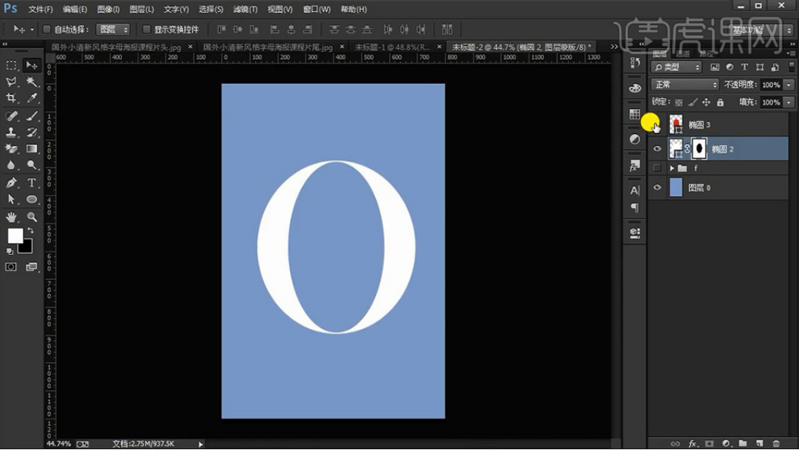Show hidden document tabs with >> arrow
This screenshot has height=450, width=799.
[614, 47]
